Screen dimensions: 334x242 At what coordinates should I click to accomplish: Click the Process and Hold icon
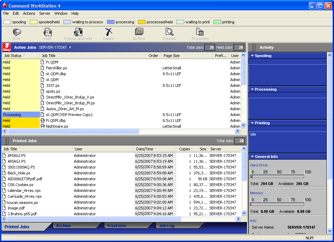(78, 32)
